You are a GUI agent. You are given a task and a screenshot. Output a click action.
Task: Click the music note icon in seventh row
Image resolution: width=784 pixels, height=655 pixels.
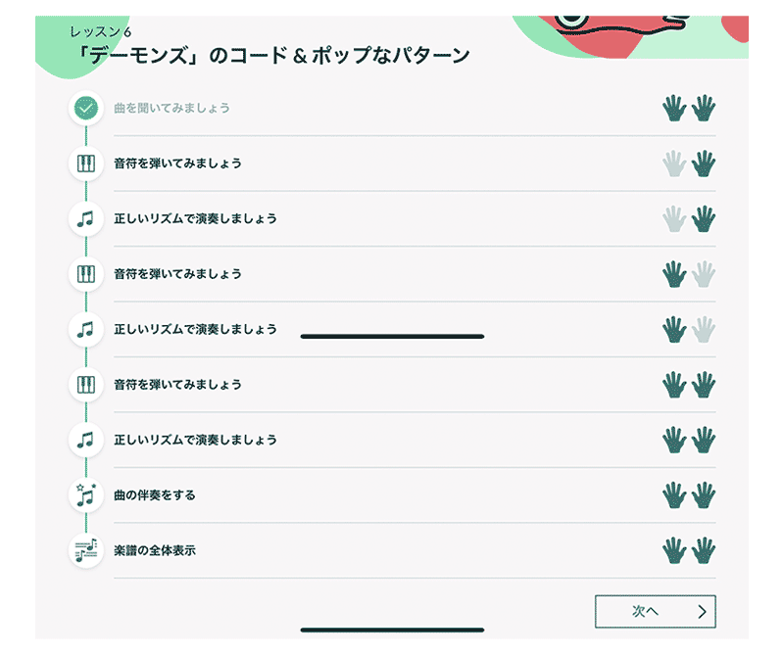coord(86,441)
